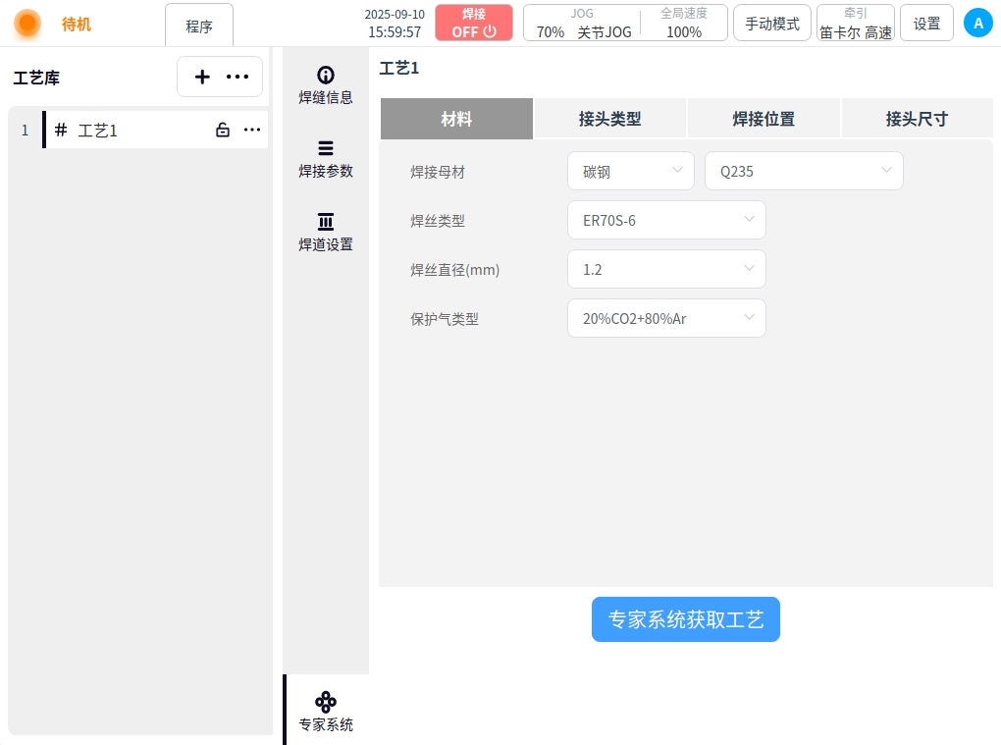Open the ER70S-6 wire type dropdown
The width and height of the screenshot is (1001, 745).
(x=666, y=220)
